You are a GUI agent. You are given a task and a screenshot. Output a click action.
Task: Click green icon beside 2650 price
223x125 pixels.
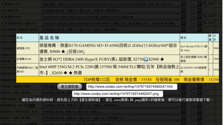205,23
